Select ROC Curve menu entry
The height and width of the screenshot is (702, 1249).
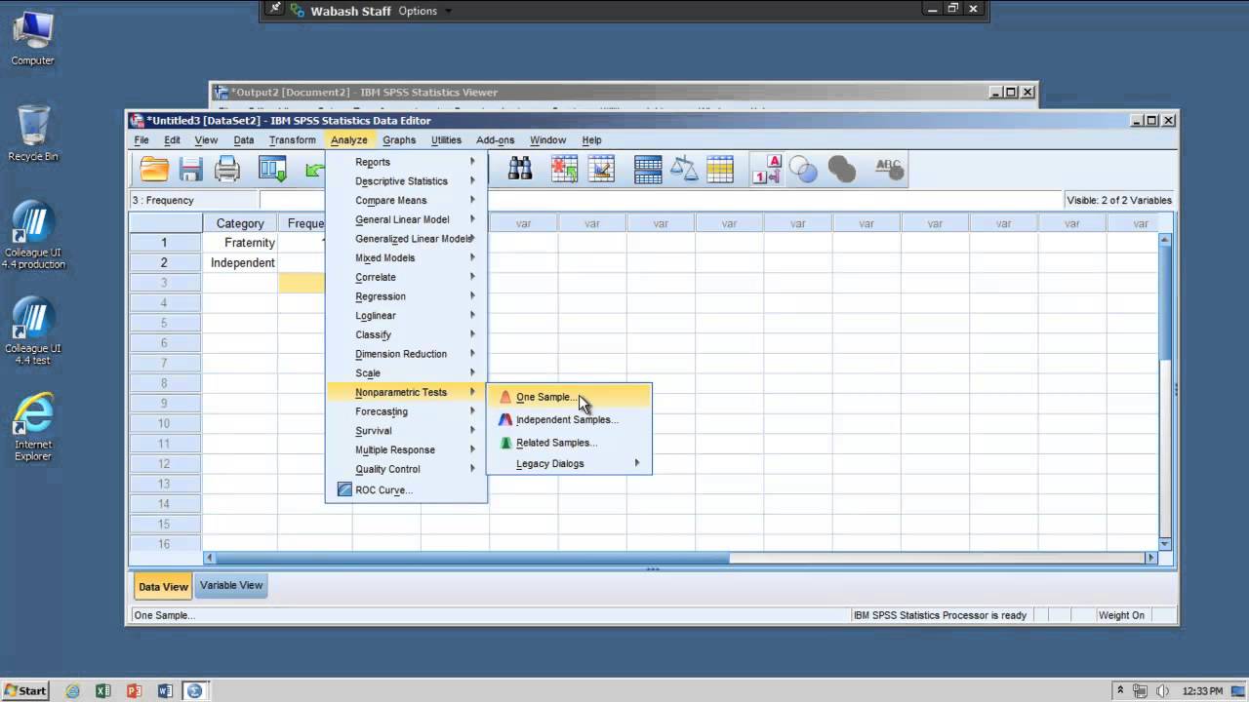point(405,489)
